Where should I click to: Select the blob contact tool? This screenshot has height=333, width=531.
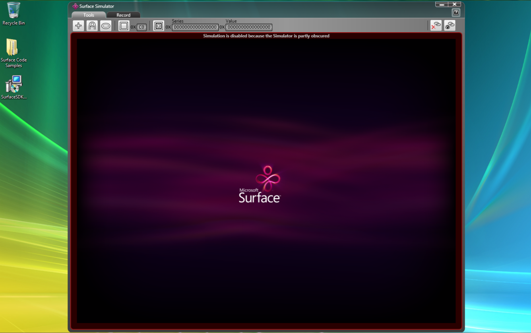(106, 26)
